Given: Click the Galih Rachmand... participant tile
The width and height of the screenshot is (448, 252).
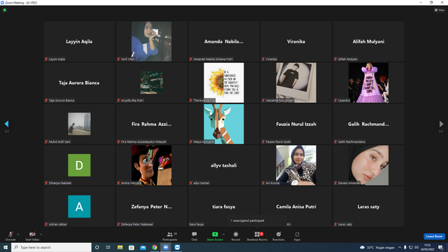Looking at the screenshot, I should [368, 124].
